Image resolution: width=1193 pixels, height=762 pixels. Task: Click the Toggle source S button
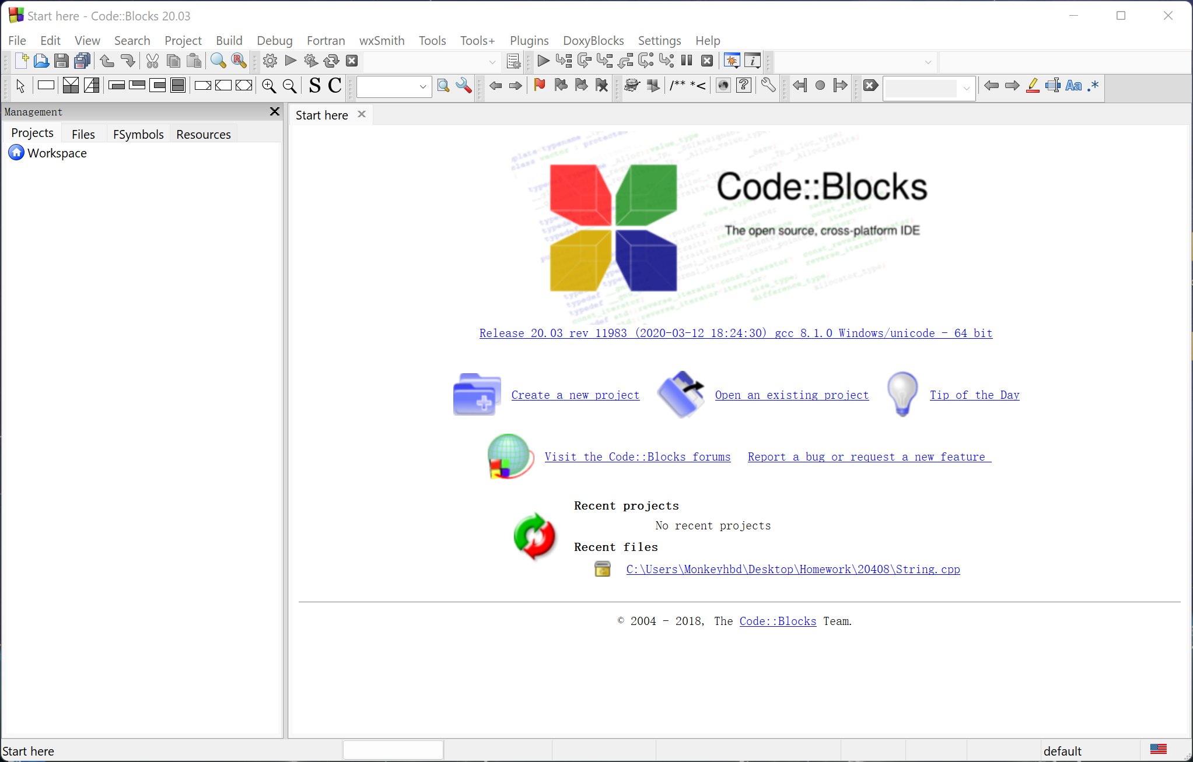(x=315, y=86)
